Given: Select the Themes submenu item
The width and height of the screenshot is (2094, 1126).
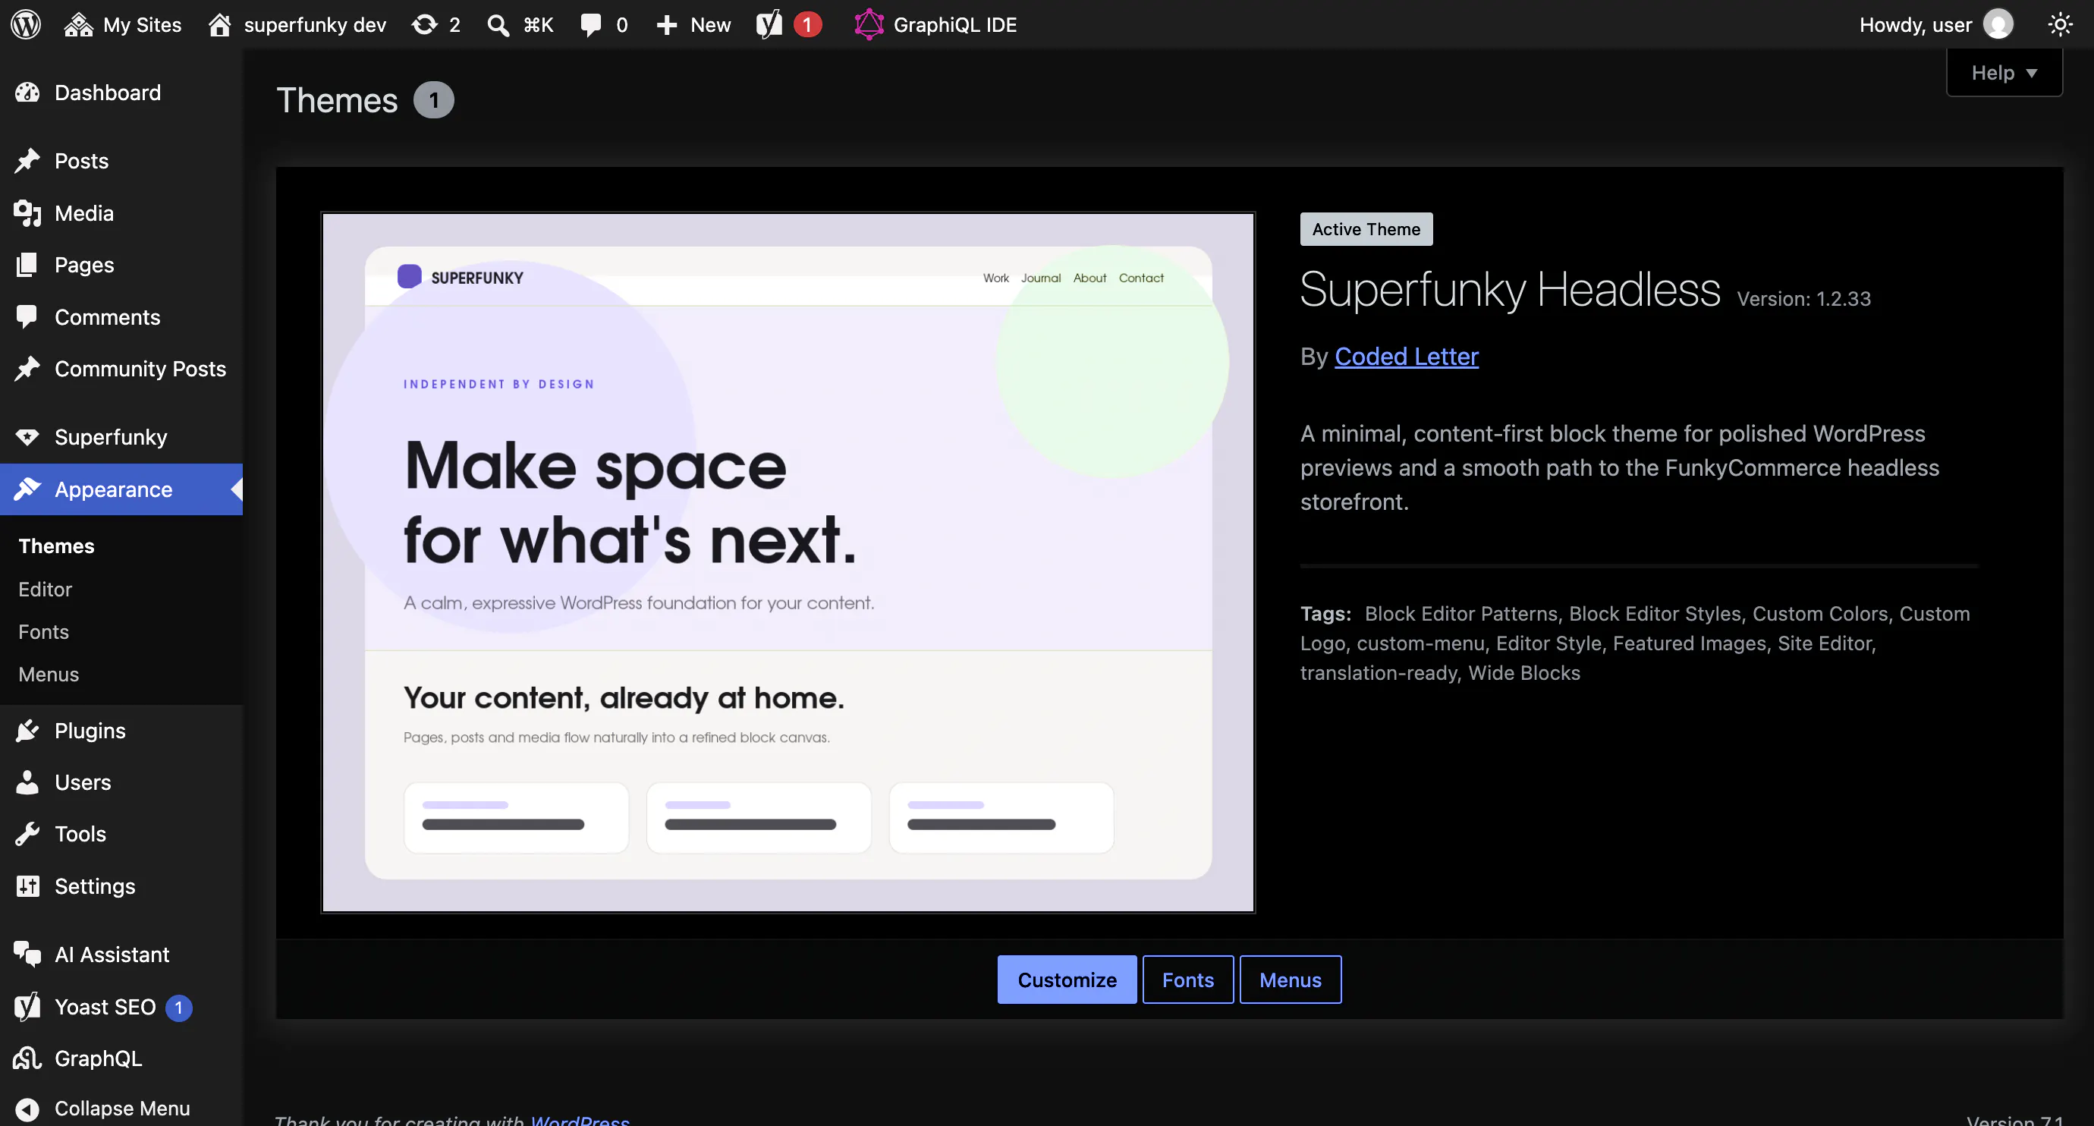Looking at the screenshot, I should pyautogui.click(x=57, y=546).
